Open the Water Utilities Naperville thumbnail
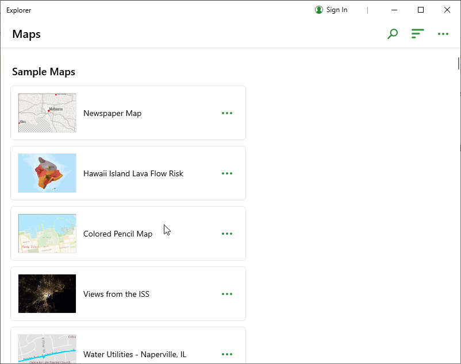Viewport: 461px width, 364px height. click(x=47, y=349)
